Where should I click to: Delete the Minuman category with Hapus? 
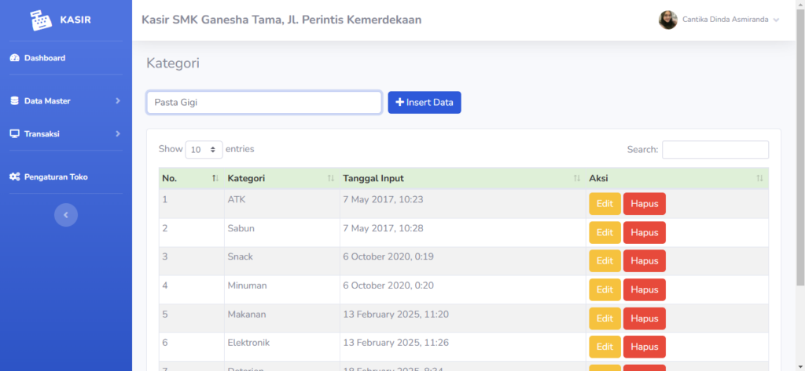tap(645, 289)
